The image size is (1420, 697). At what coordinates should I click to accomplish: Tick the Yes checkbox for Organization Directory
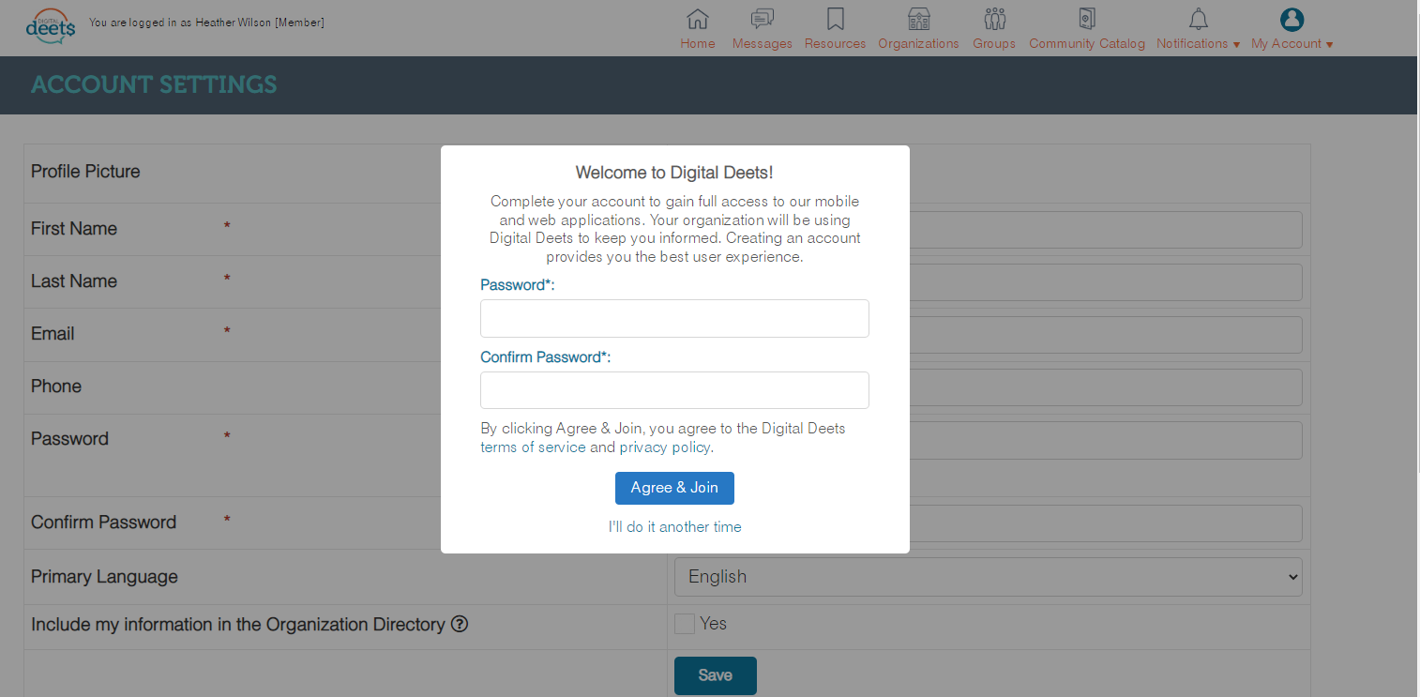[x=685, y=624]
